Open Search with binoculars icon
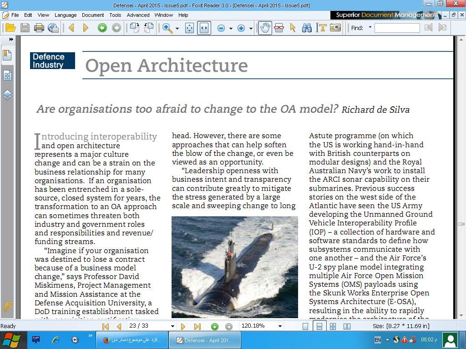 click(x=307, y=28)
